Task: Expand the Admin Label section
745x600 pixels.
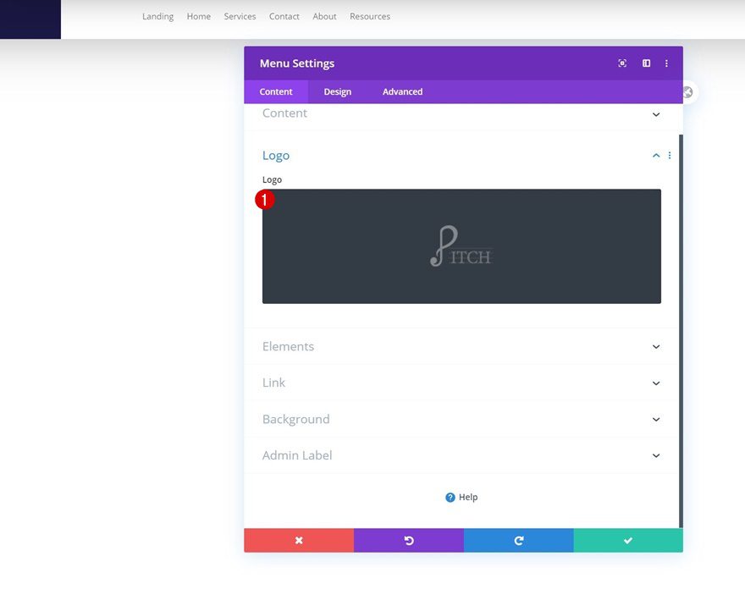Action: [655, 455]
